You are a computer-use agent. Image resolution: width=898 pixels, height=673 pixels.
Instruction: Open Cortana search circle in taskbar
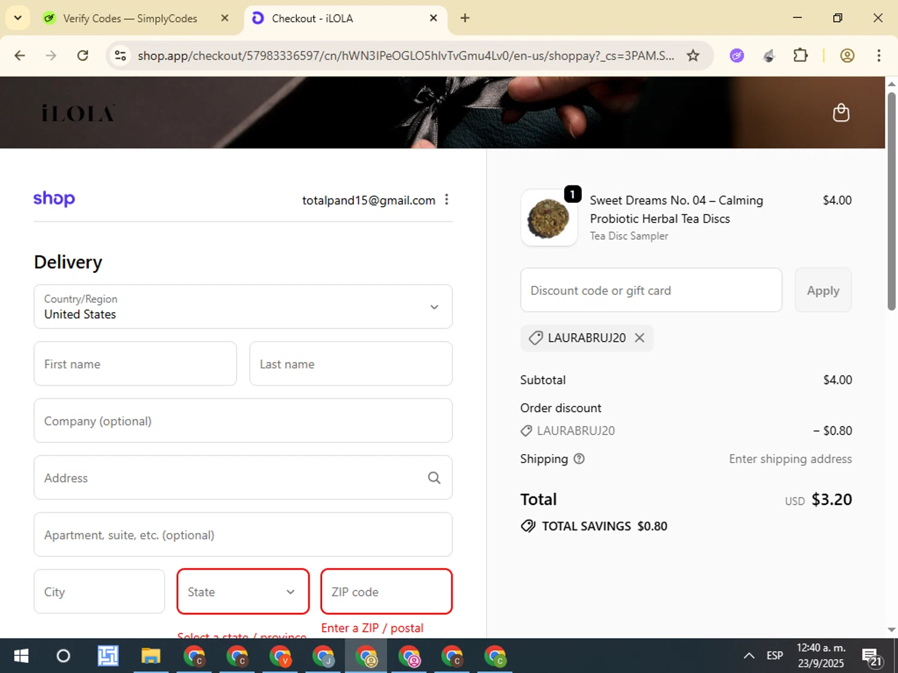[63, 656]
